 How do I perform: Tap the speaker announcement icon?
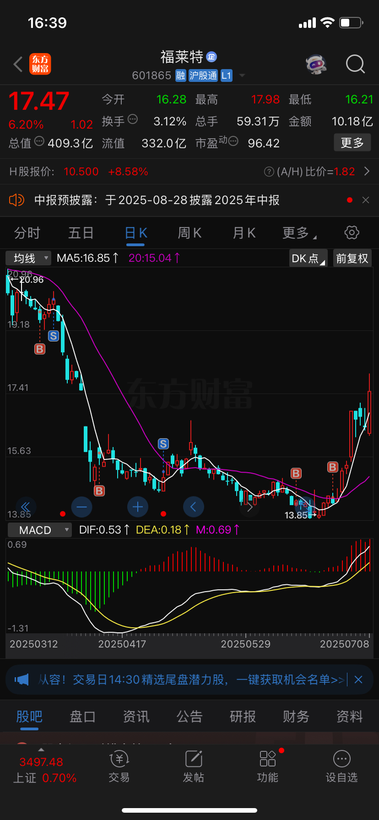click(16, 200)
